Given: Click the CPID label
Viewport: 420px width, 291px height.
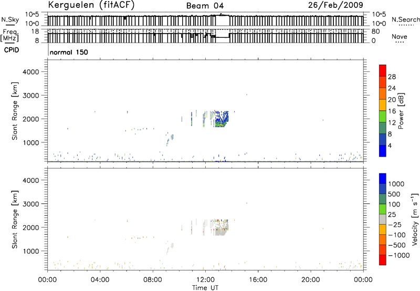Looking at the screenshot, I should point(11,50).
